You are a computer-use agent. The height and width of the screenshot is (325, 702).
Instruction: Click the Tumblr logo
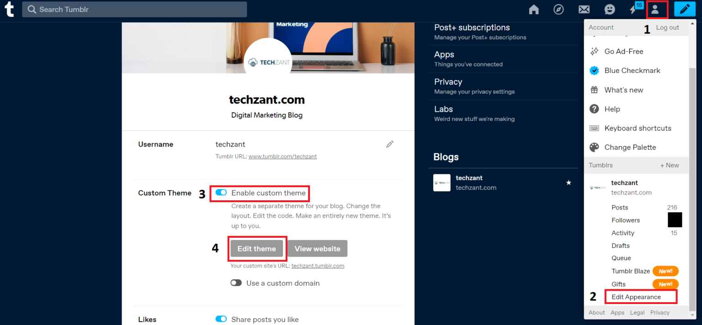pyautogui.click(x=9, y=9)
